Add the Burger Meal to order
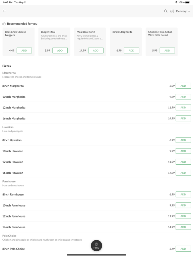Image resolution: width=193 pixels, height=257 pixels. click(60, 51)
